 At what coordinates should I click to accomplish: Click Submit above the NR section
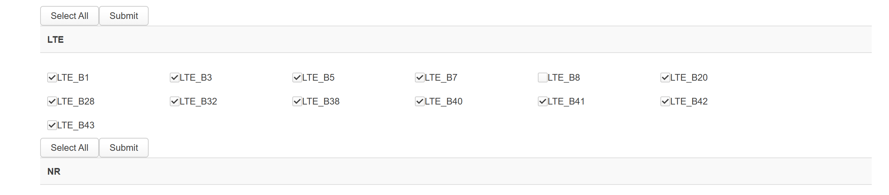point(124,148)
